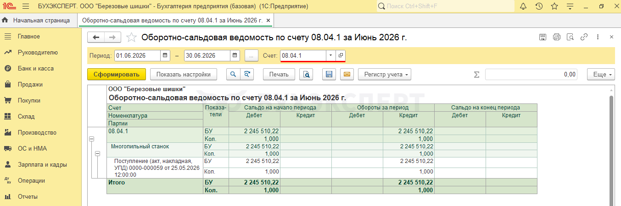Save report to file with floppy icon

[x=329, y=74]
